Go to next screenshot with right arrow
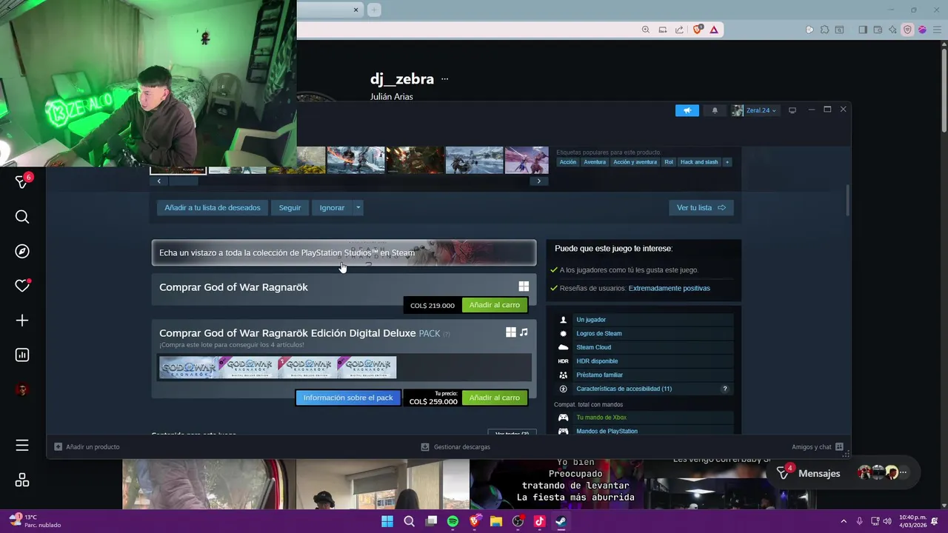The width and height of the screenshot is (948, 533). 538,181
